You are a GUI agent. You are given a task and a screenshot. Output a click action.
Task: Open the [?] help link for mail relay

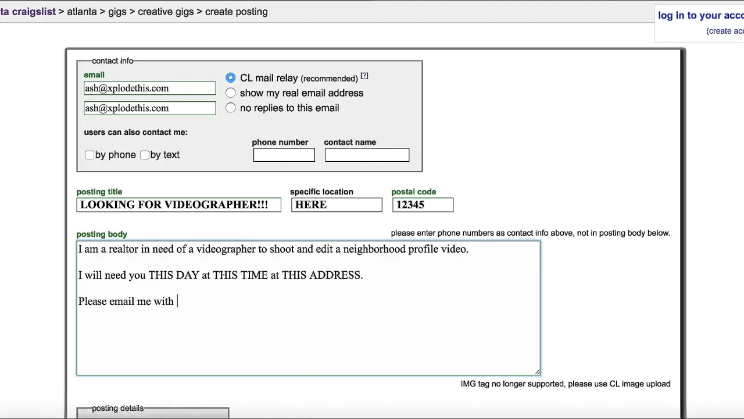(364, 76)
